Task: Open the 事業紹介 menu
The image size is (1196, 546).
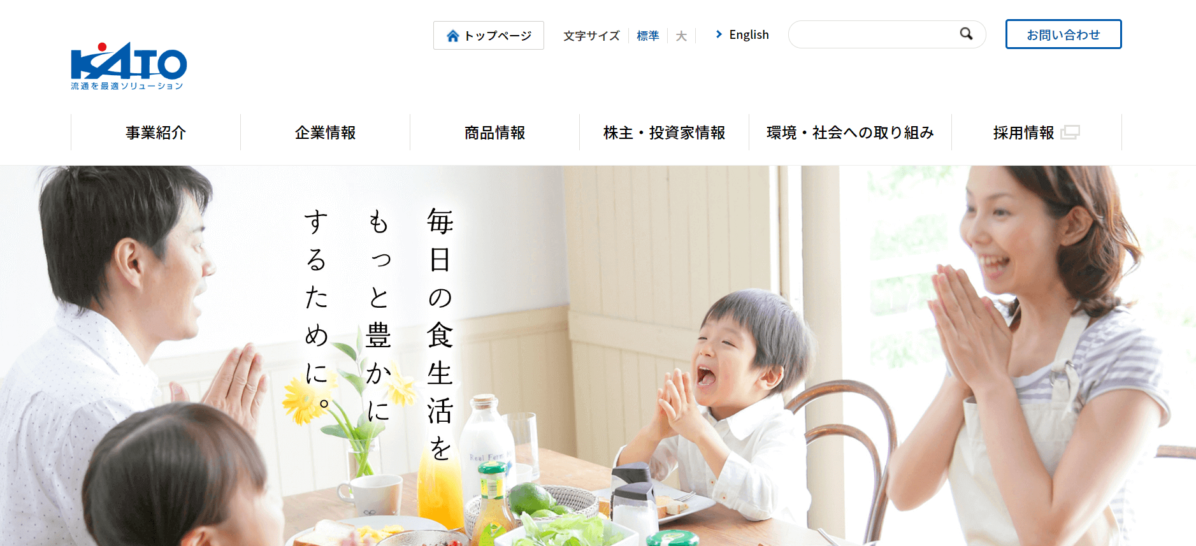Action: (x=155, y=133)
